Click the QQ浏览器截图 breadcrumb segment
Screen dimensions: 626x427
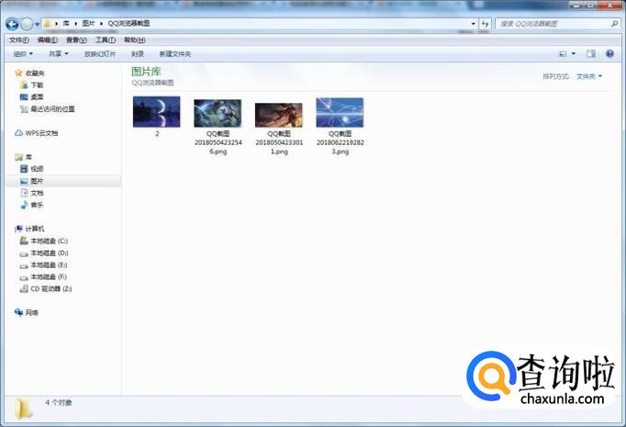click(x=129, y=24)
